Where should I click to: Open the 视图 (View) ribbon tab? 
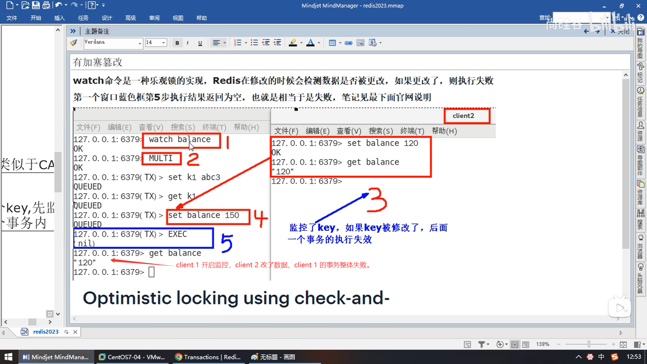(x=178, y=18)
